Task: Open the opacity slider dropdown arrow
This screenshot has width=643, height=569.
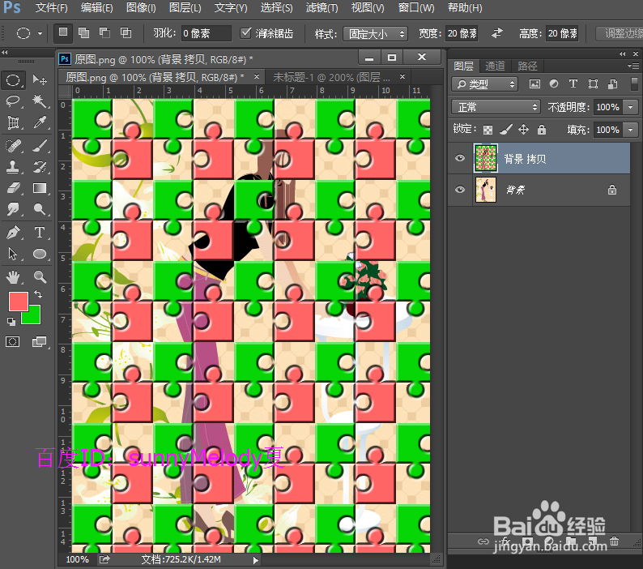Action: (630, 108)
